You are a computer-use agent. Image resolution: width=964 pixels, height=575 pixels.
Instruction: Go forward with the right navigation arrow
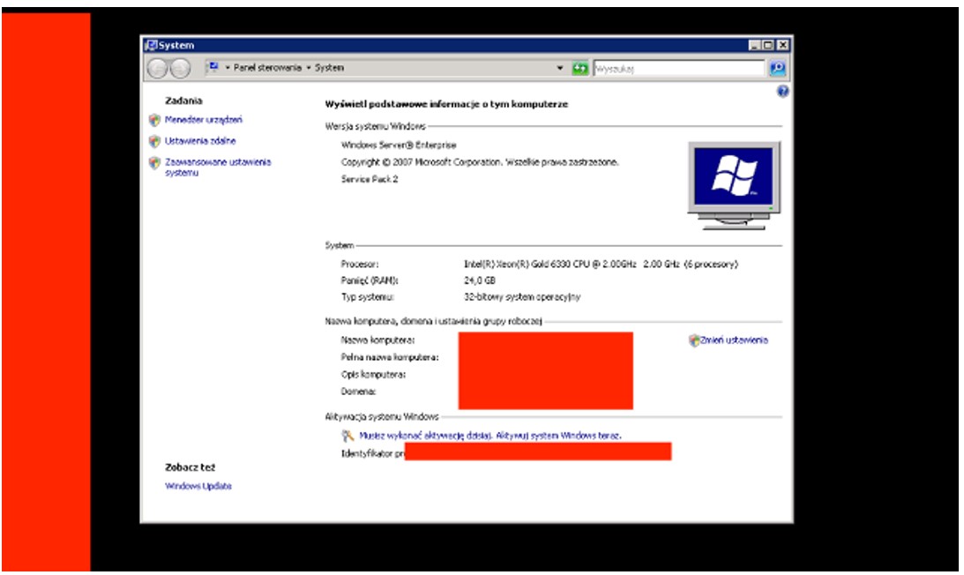180,68
